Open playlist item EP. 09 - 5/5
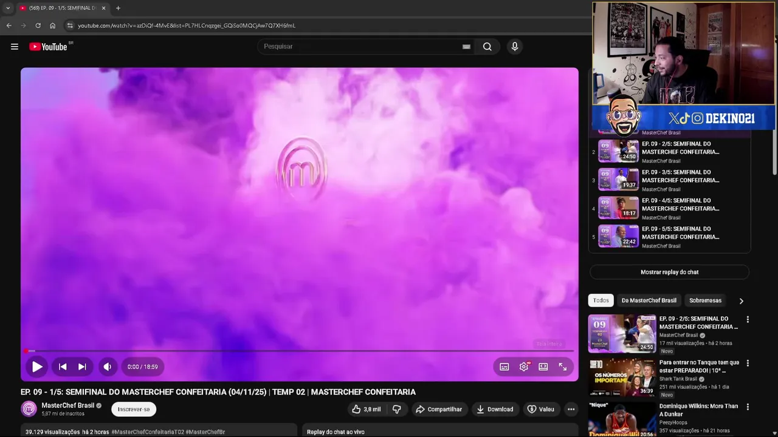This screenshot has width=778, height=437. pyautogui.click(x=669, y=237)
